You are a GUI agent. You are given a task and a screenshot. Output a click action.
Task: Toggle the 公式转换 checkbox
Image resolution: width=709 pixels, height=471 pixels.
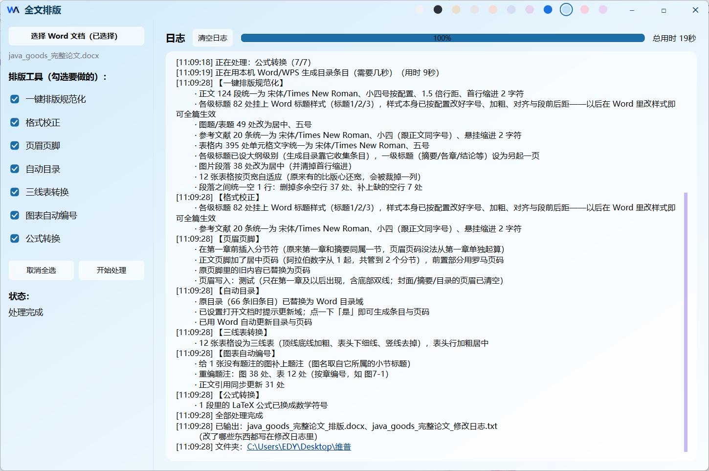15,239
